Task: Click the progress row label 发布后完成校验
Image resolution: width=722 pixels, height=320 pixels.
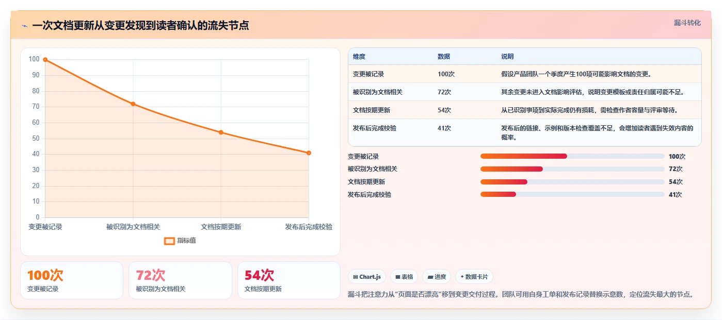Action: point(370,195)
